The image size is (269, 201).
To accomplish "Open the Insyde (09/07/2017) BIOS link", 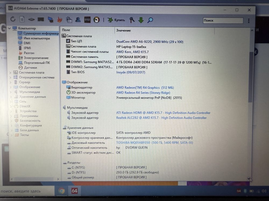I will 130,72.
